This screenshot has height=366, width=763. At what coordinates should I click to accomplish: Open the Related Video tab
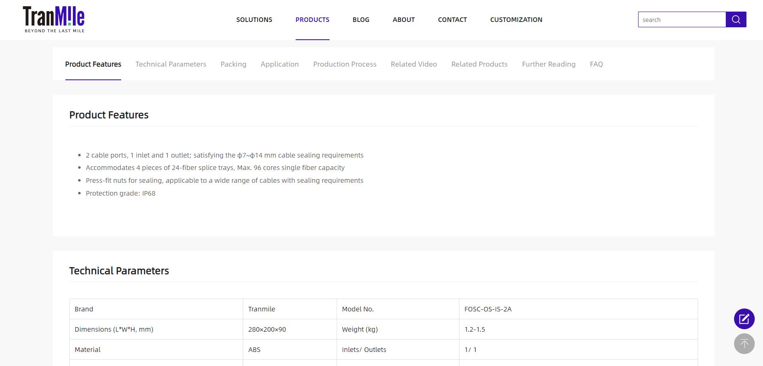coord(414,64)
